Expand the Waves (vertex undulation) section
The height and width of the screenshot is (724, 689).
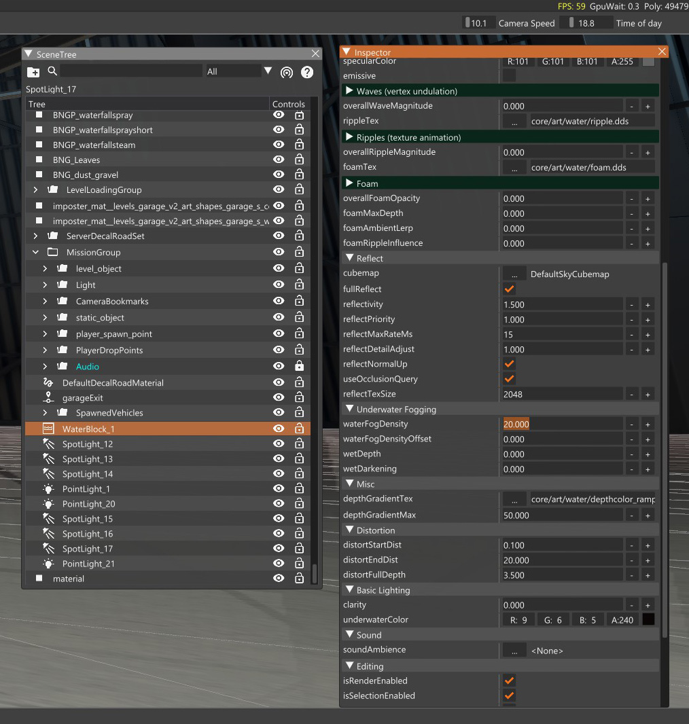click(349, 90)
